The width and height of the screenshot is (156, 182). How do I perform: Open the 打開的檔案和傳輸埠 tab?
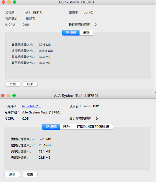(x=93, y=127)
